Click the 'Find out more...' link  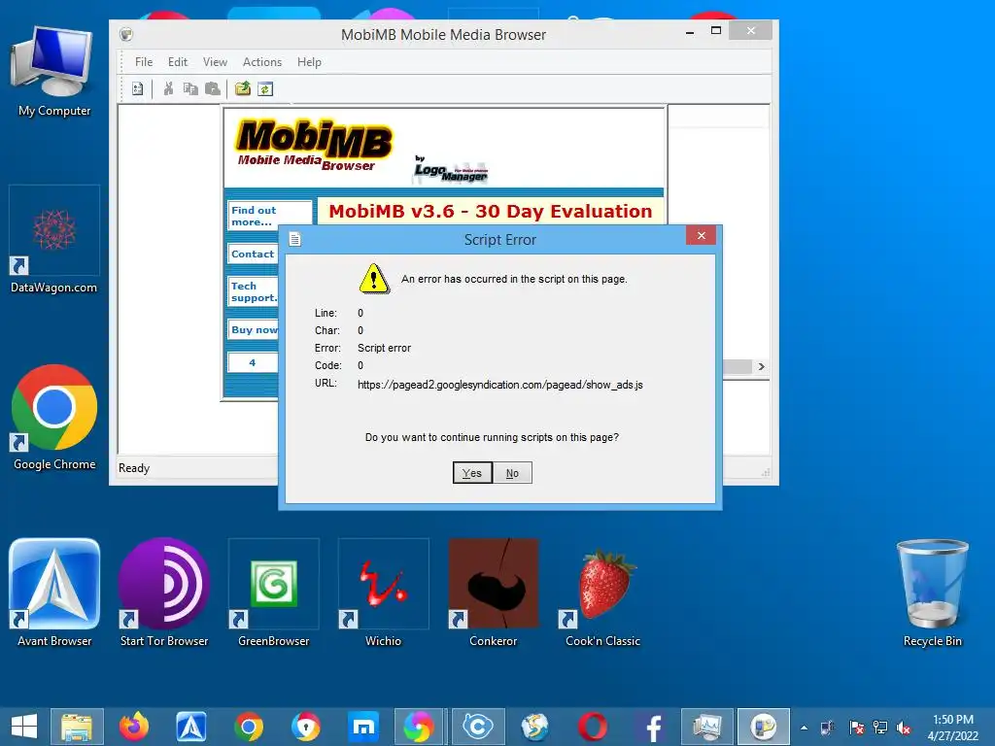[x=269, y=216]
